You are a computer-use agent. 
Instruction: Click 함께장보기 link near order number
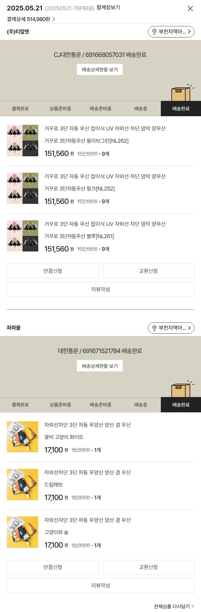[x=108, y=8]
